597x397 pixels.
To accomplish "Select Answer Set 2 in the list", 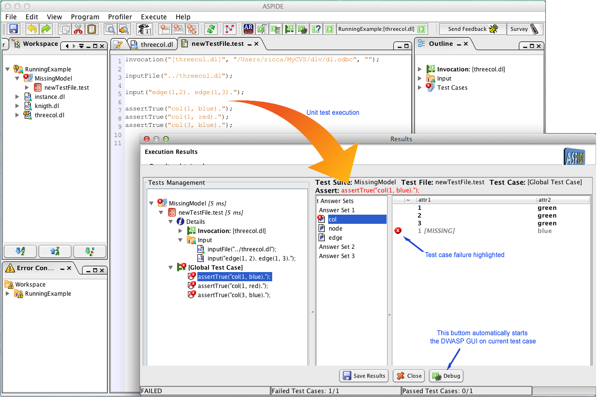I will pyautogui.click(x=337, y=247).
